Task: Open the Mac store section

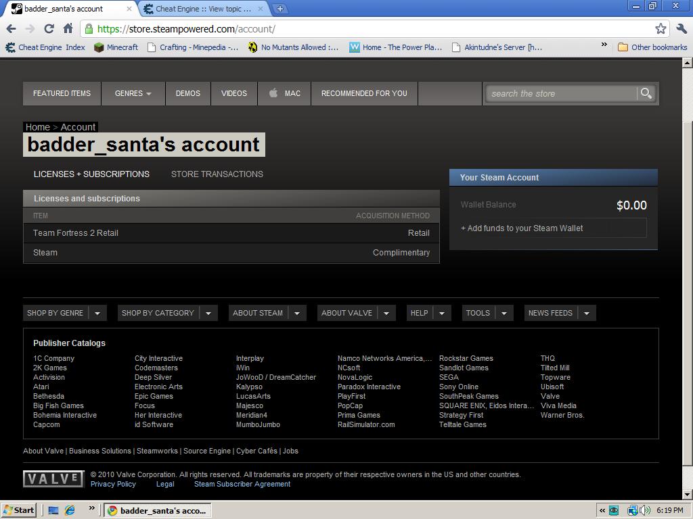Action: pos(285,93)
